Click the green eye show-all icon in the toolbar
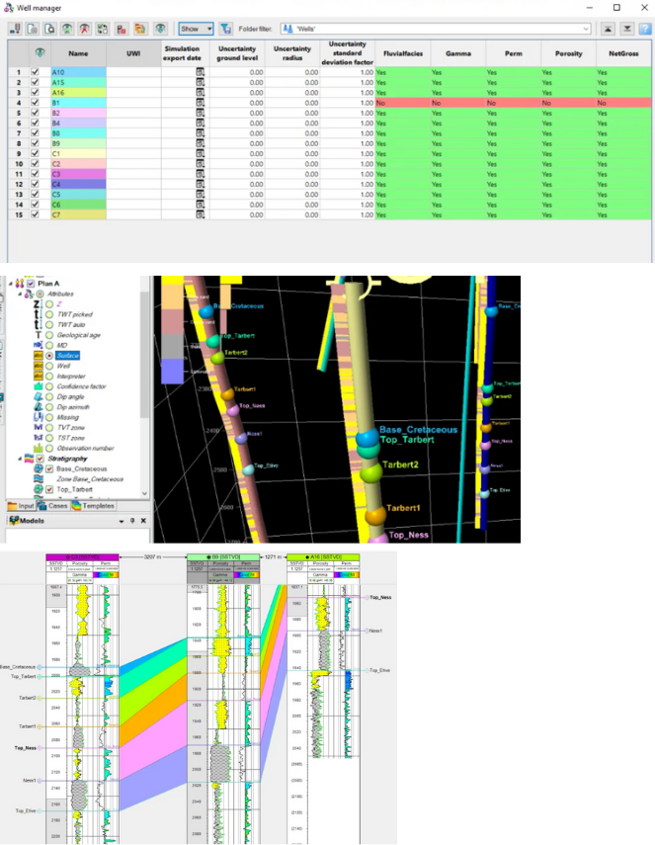 coord(67,29)
